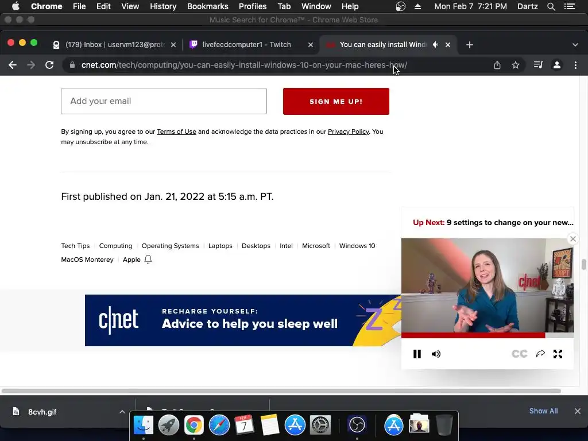Open the Chrome menu bar item
This screenshot has width=588, height=441.
point(47,6)
